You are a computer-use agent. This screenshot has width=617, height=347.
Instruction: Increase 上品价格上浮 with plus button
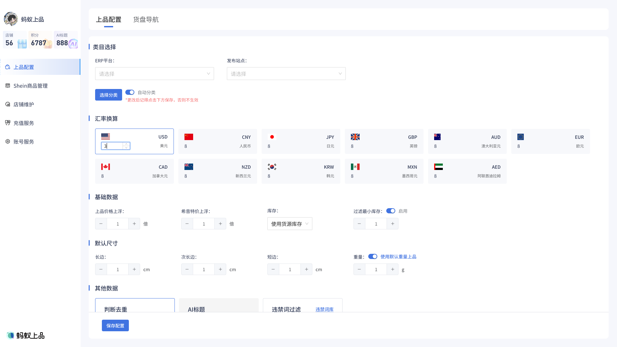[134, 224]
